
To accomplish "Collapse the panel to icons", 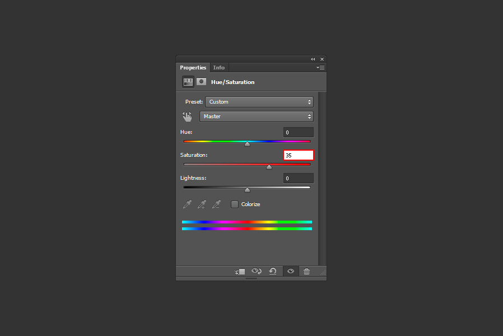I will (x=313, y=59).
